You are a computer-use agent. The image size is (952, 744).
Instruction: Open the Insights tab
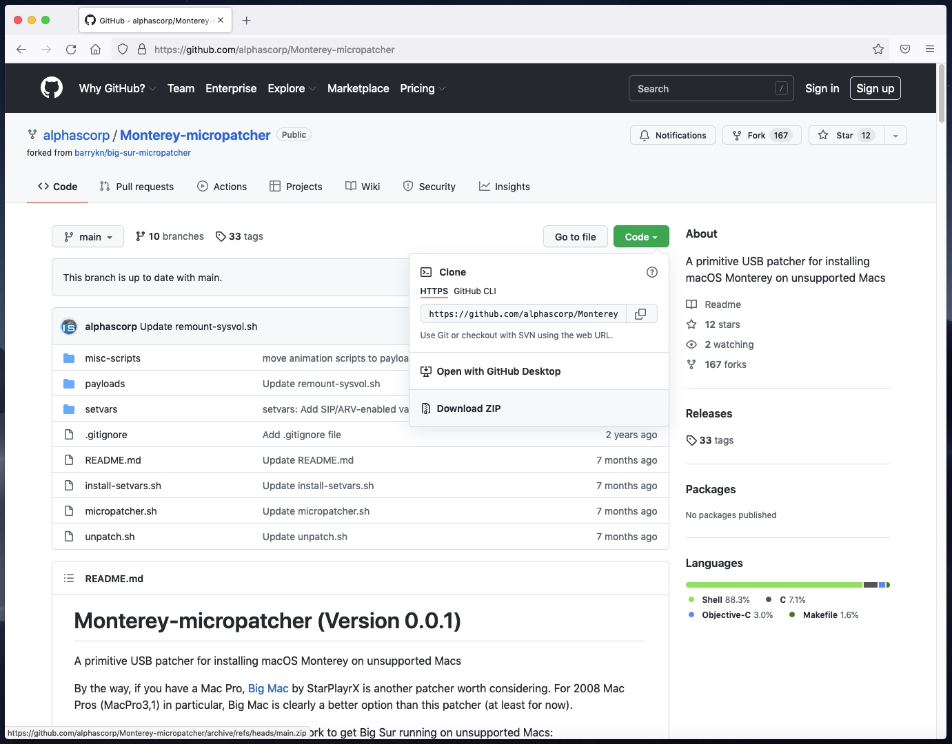coord(505,187)
